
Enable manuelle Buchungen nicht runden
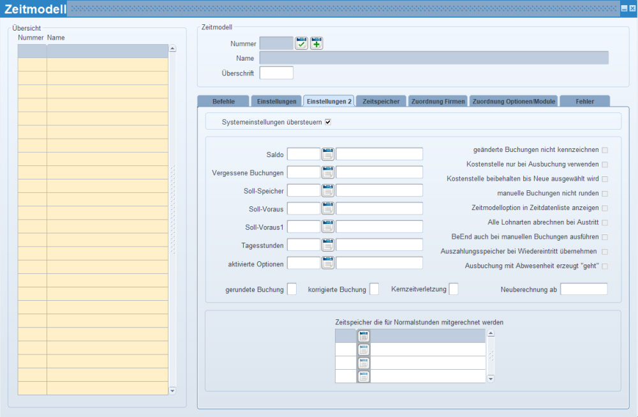605,194
